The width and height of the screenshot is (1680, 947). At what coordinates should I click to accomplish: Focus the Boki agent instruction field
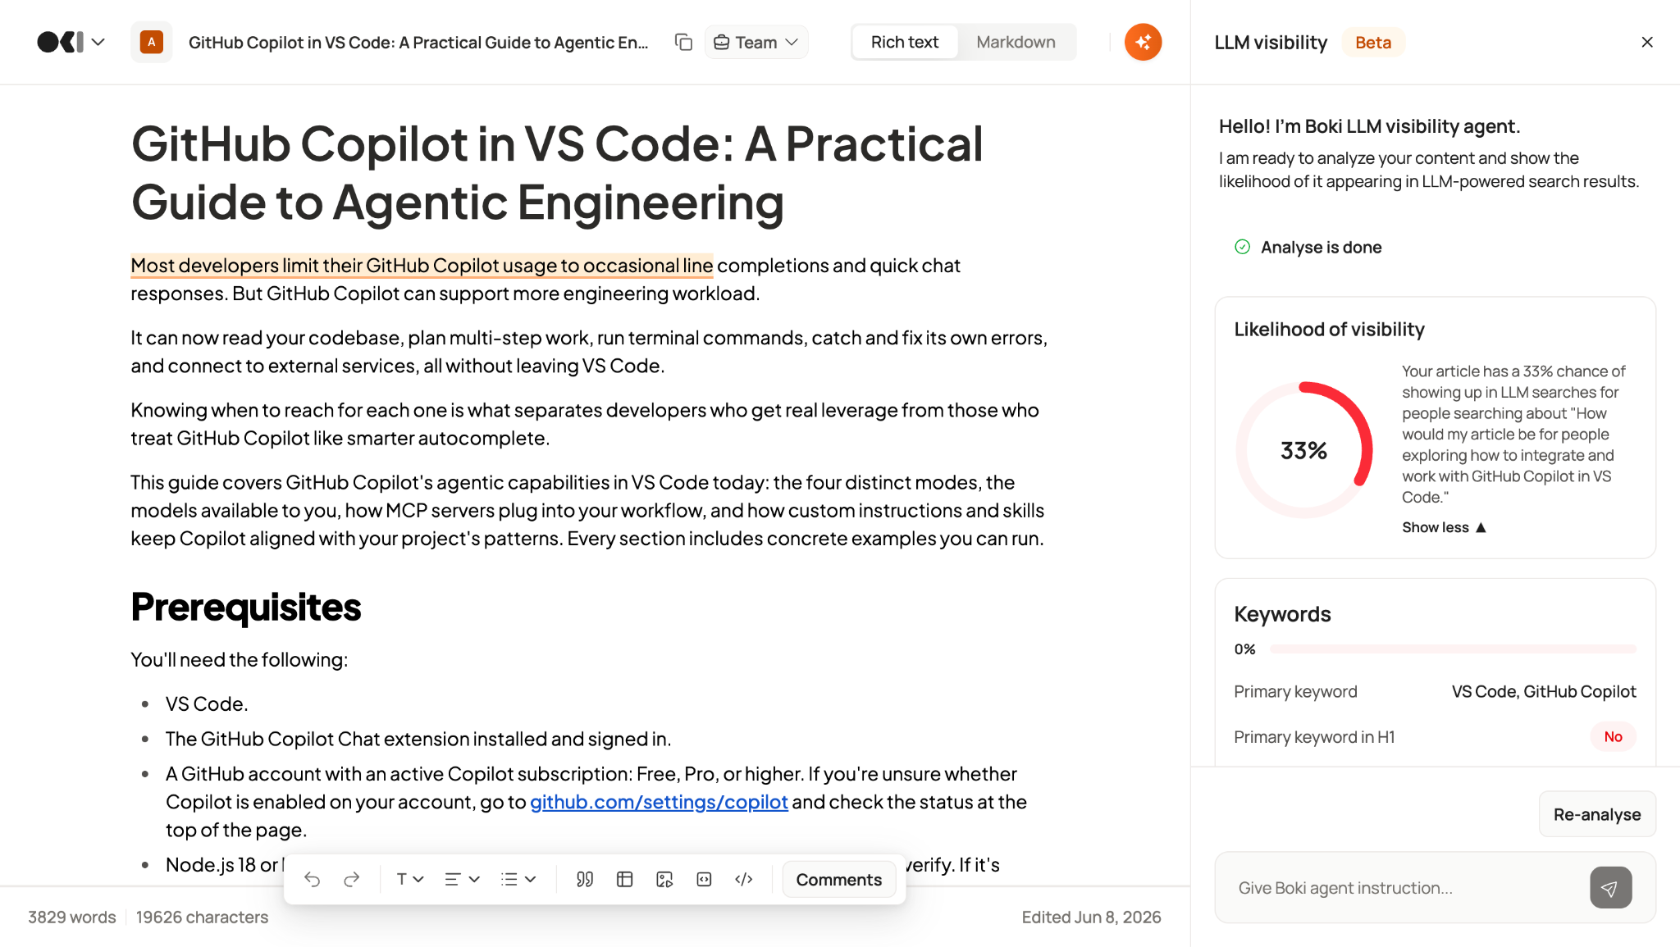[x=1407, y=888]
